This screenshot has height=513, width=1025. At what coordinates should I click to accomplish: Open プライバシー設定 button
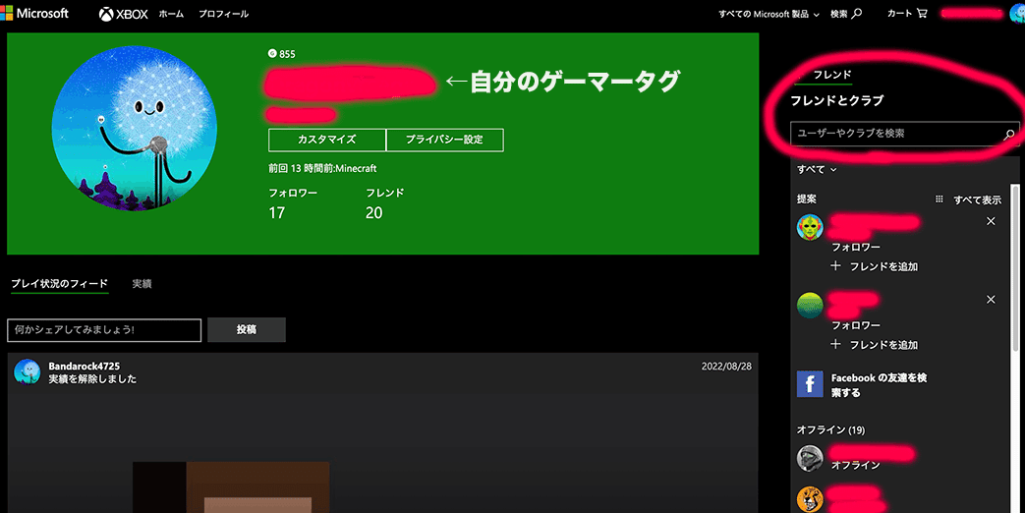coord(444,140)
